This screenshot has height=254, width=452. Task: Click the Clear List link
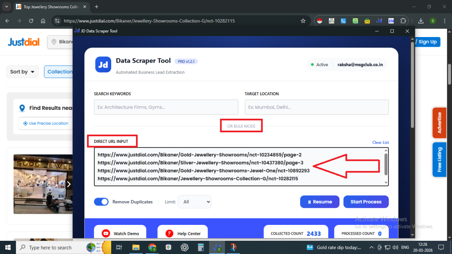pos(380,142)
